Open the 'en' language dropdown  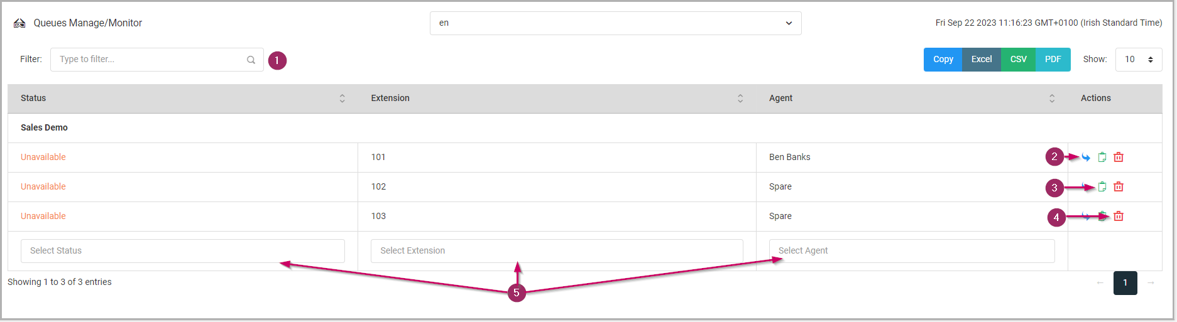point(615,23)
